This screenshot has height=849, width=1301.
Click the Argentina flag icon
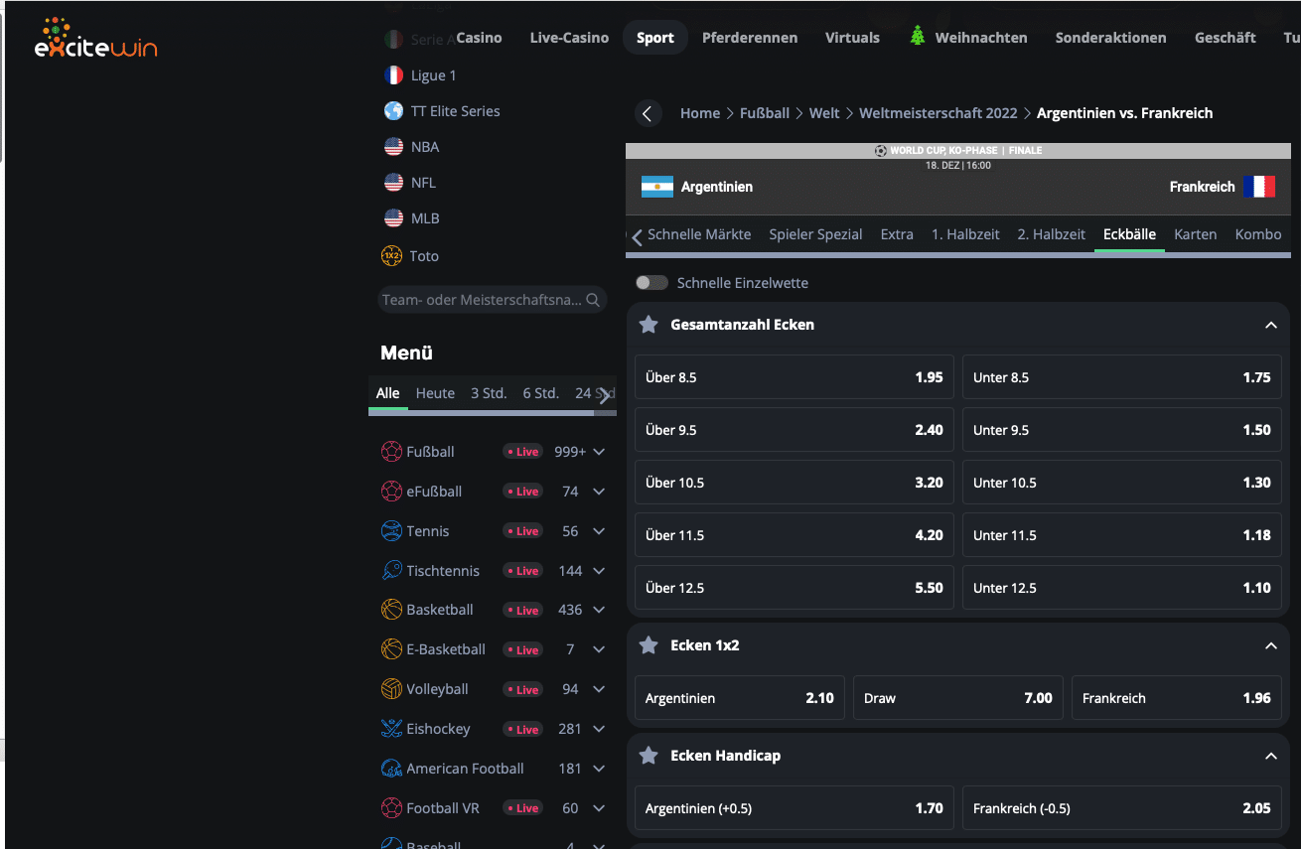657,187
